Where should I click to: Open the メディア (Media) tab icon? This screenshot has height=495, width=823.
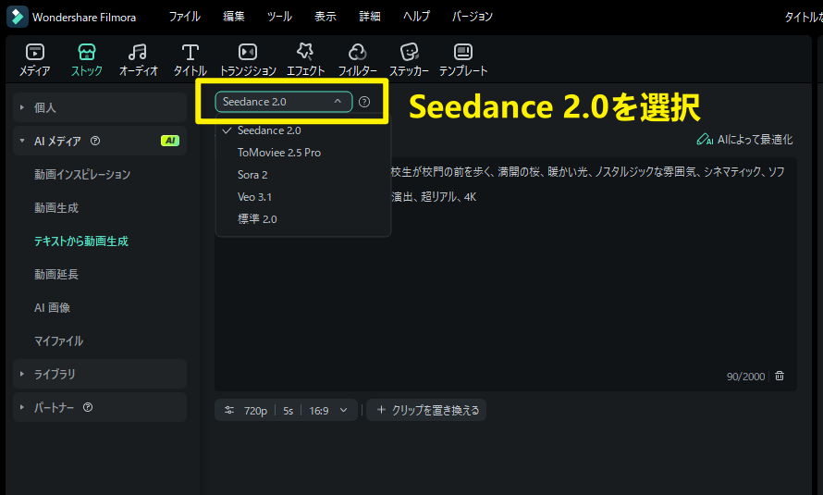point(34,52)
